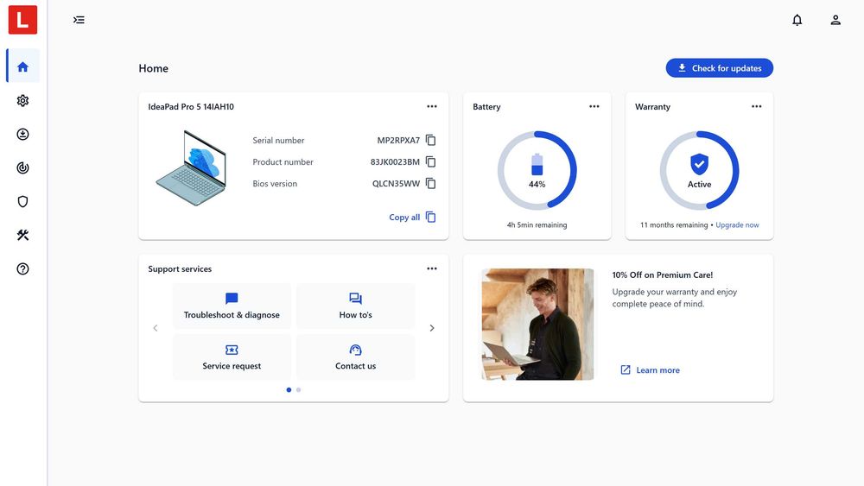Open Troubleshoot & diagnose tile
The image size is (864, 486).
232,306
